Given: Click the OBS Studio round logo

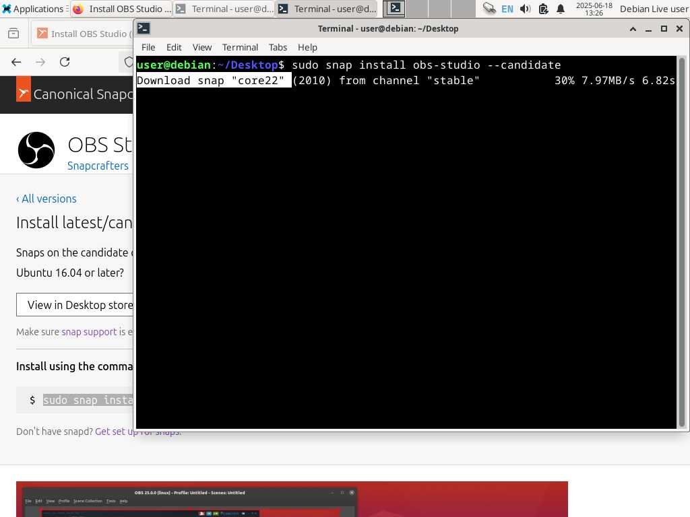Looking at the screenshot, I should tap(36, 150).
